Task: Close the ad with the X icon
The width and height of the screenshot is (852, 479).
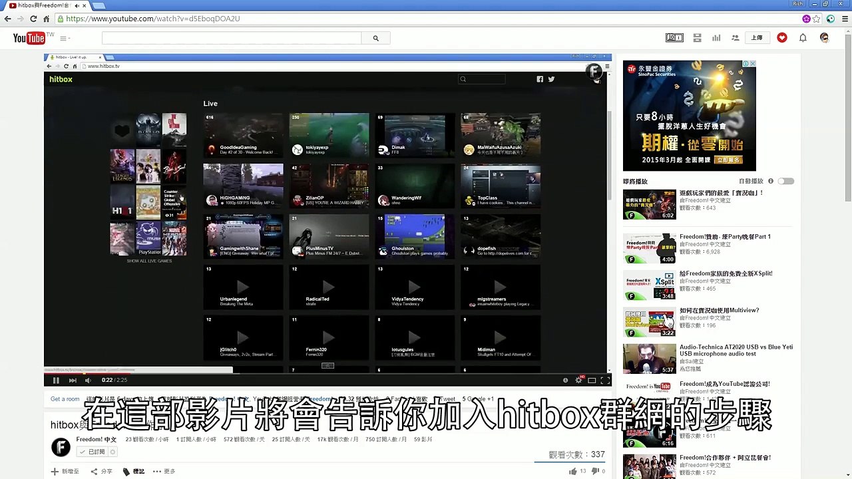Action: [752, 64]
